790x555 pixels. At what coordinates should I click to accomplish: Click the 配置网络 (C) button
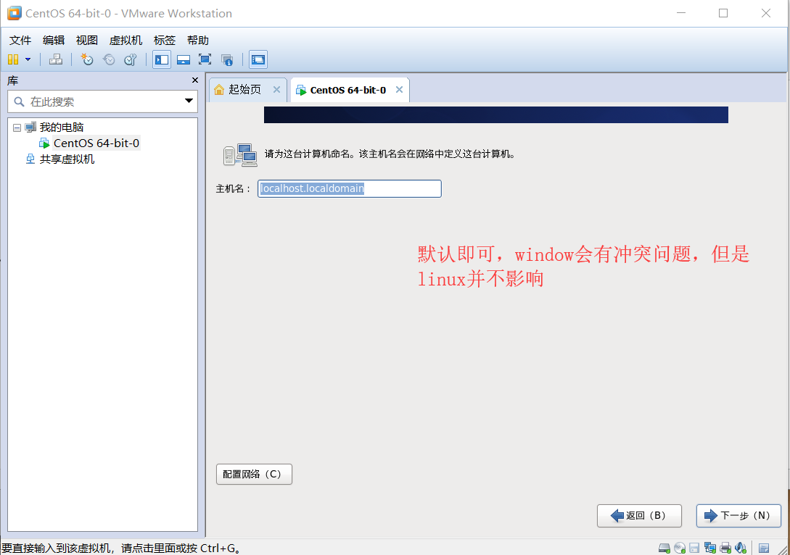tap(254, 474)
